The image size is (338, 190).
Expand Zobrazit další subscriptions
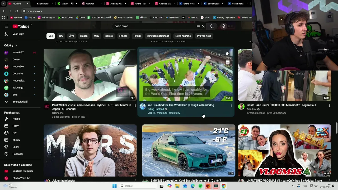[20, 102]
